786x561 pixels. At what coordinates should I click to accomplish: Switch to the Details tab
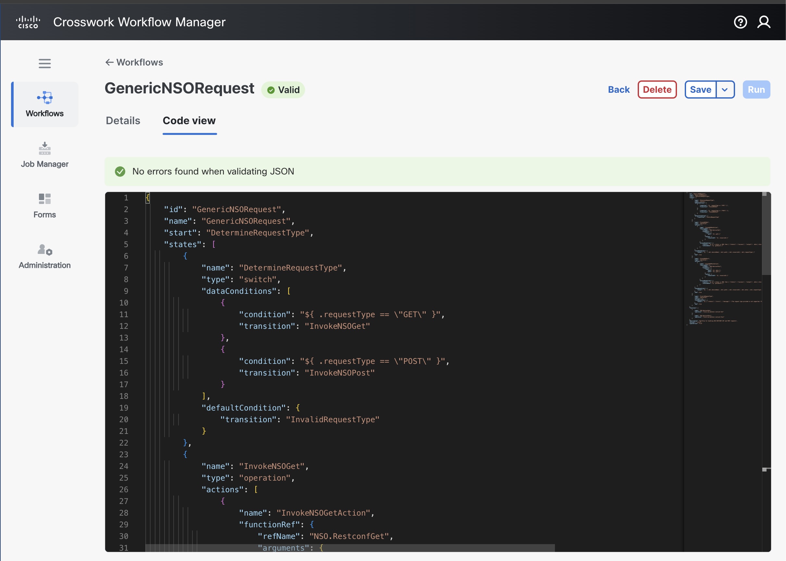tap(123, 121)
